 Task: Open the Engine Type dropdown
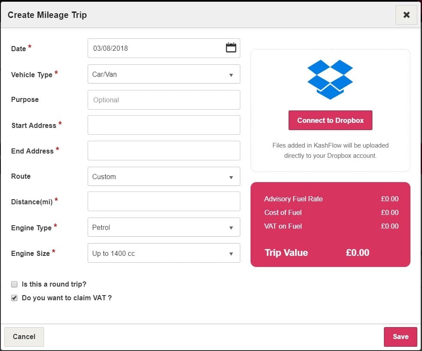164,227
